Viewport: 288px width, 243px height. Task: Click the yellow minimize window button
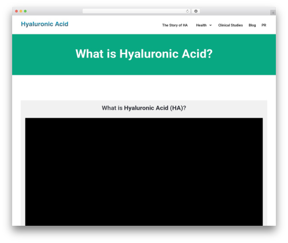21,11
